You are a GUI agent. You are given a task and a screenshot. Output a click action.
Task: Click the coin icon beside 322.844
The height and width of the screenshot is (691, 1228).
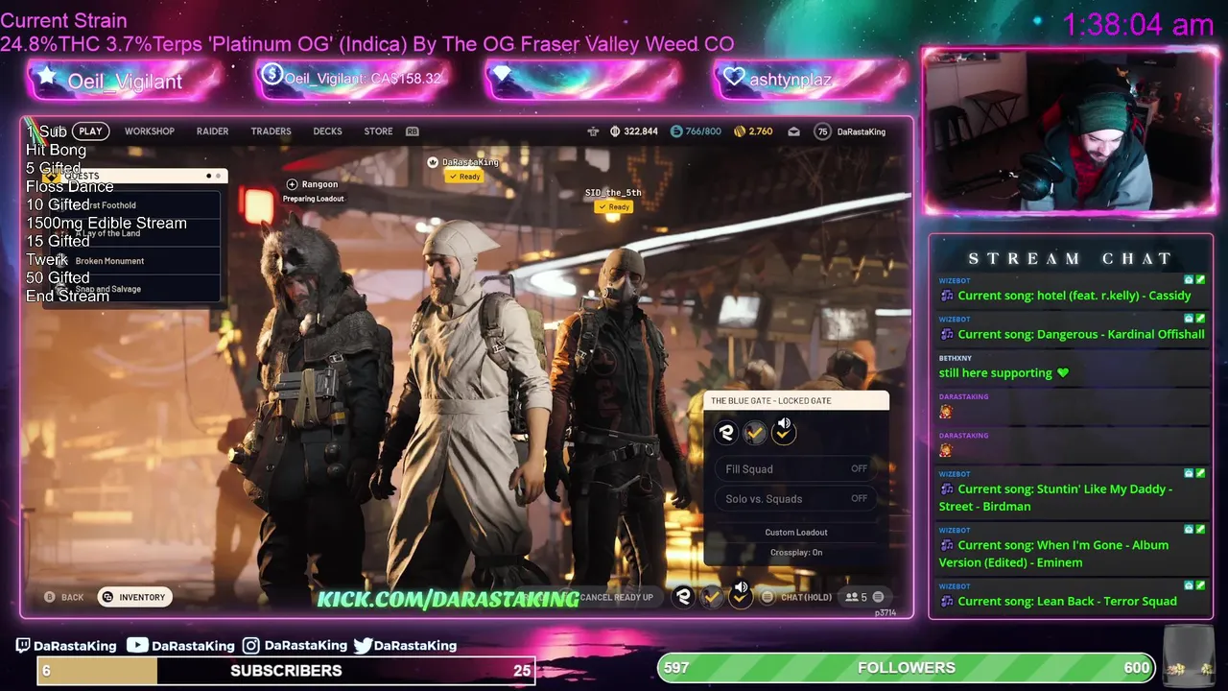(x=615, y=131)
